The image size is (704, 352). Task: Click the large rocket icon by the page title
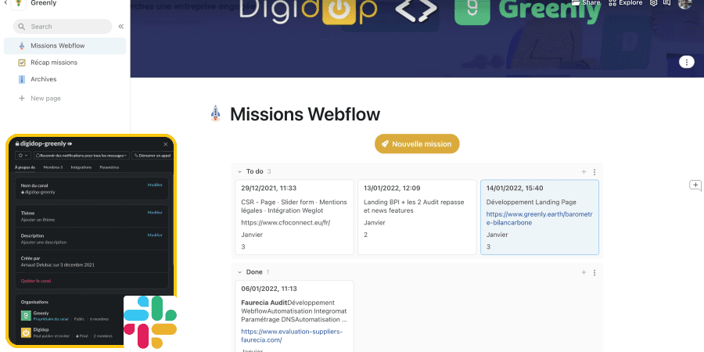point(216,113)
